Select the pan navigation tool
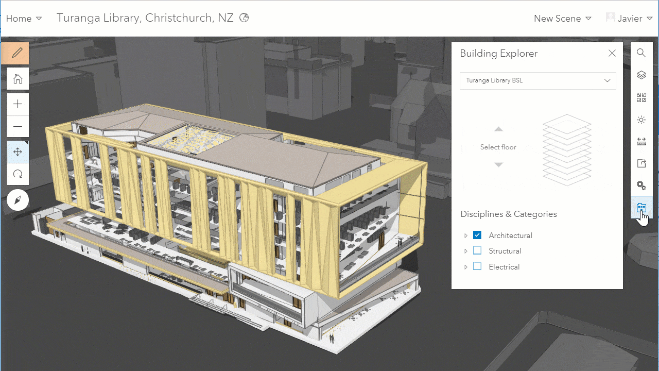This screenshot has width=659, height=371. point(18,152)
